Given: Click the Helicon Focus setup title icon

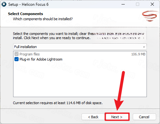Looking at the screenshot, I should coord(4,4).
